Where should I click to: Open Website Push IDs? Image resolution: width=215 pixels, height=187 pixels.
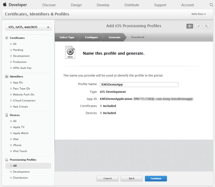pos(24,95)
